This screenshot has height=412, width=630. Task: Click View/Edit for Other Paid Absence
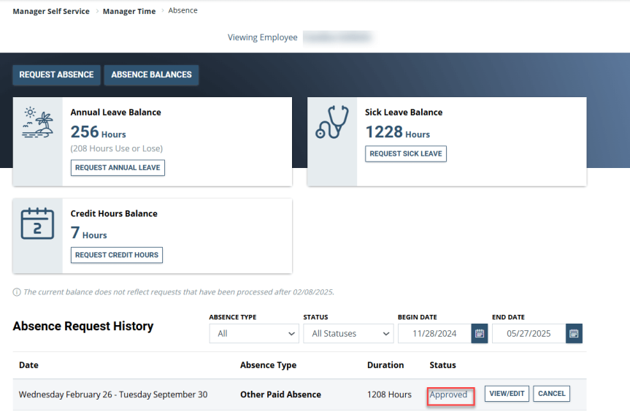507,394
